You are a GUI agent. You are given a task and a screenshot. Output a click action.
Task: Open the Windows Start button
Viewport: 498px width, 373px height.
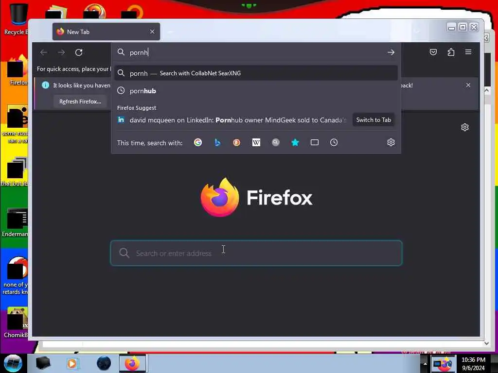(13, 363)
